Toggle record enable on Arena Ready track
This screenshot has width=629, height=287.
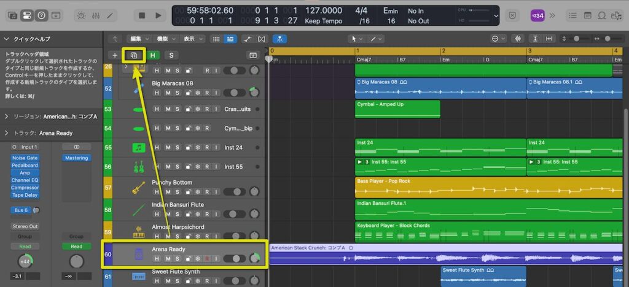coord(207,259)
